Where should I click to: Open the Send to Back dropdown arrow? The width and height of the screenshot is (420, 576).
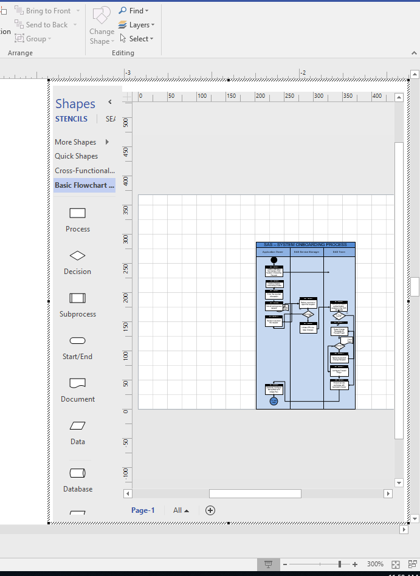pyautogui.click(x=75, y=25)
